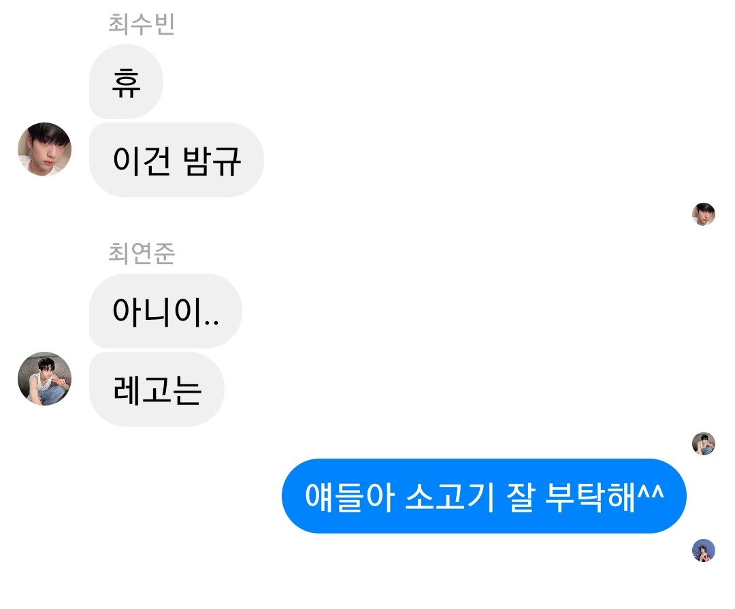The height and width of the screenshot is (609, 735).
Task: Select the blue sent message bubble
Action: pos(485,496)
